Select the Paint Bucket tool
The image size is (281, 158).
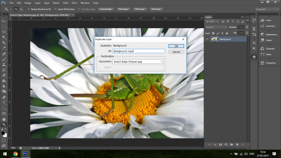pyautogui.click(x=4, y=81)
